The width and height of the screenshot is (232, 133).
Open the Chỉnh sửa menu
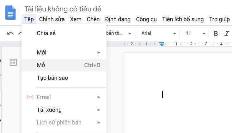coord(52,19)
